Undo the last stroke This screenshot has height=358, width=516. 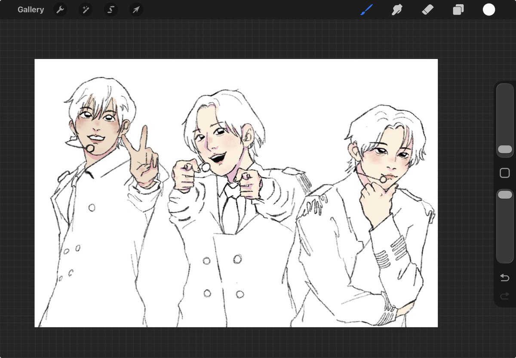click(x=505, y=278)
